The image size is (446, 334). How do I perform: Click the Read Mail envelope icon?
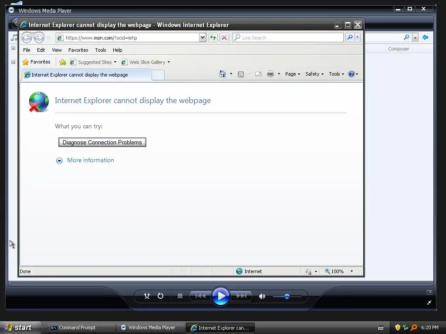click(x=258, y=74)
